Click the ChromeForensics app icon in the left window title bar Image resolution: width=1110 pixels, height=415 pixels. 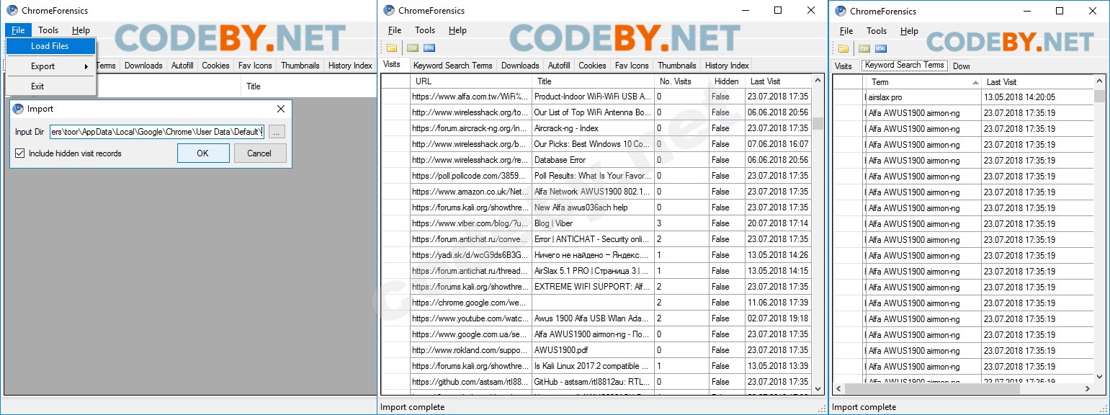[12, 10]
